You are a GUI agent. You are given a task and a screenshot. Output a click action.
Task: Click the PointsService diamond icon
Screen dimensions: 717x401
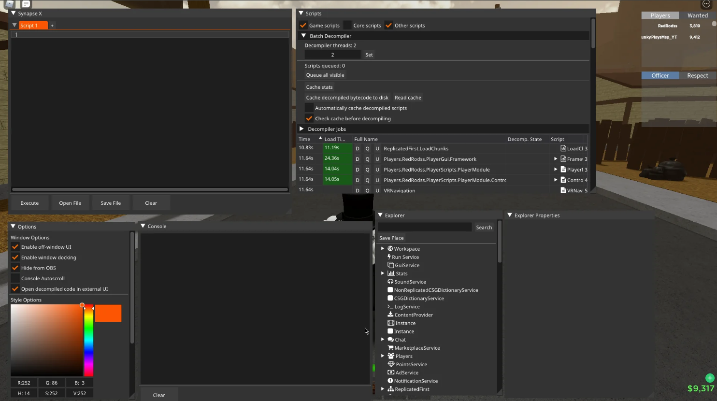click(391, 364)
